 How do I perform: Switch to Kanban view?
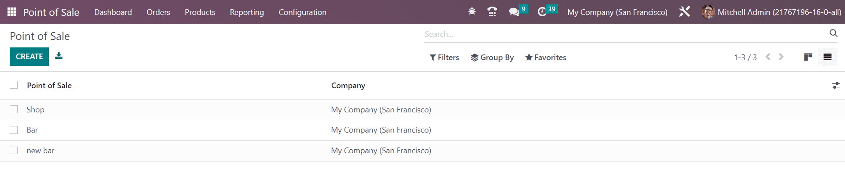point(808,57)
